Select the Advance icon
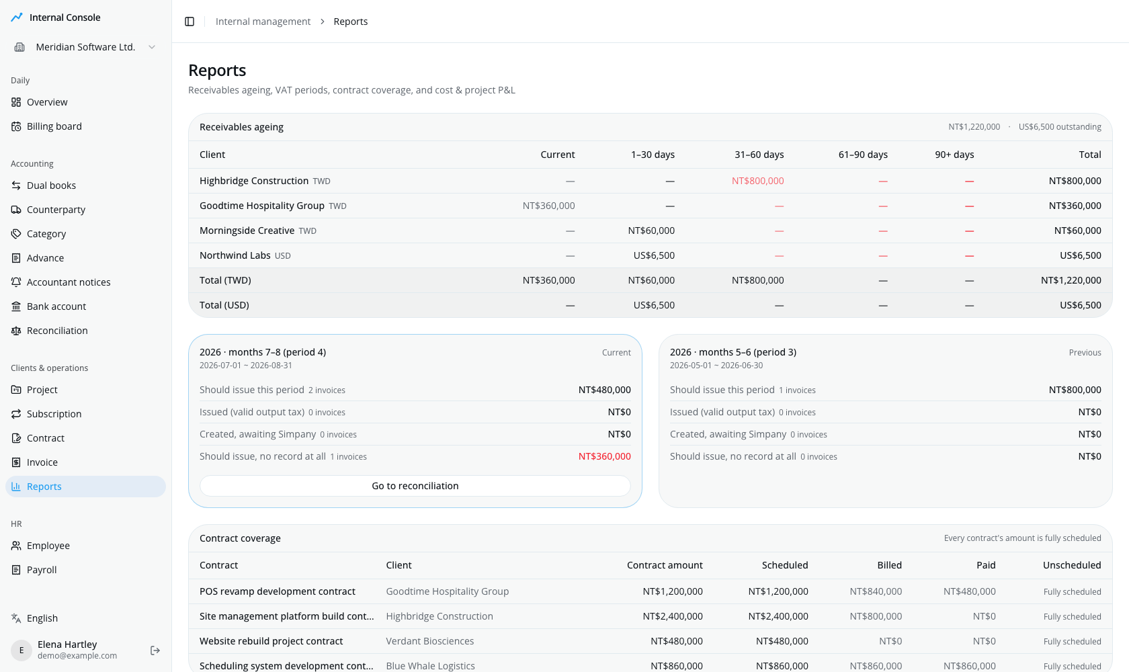The image size is (1129, 672). pyautogui.click(x=16, y=258)
